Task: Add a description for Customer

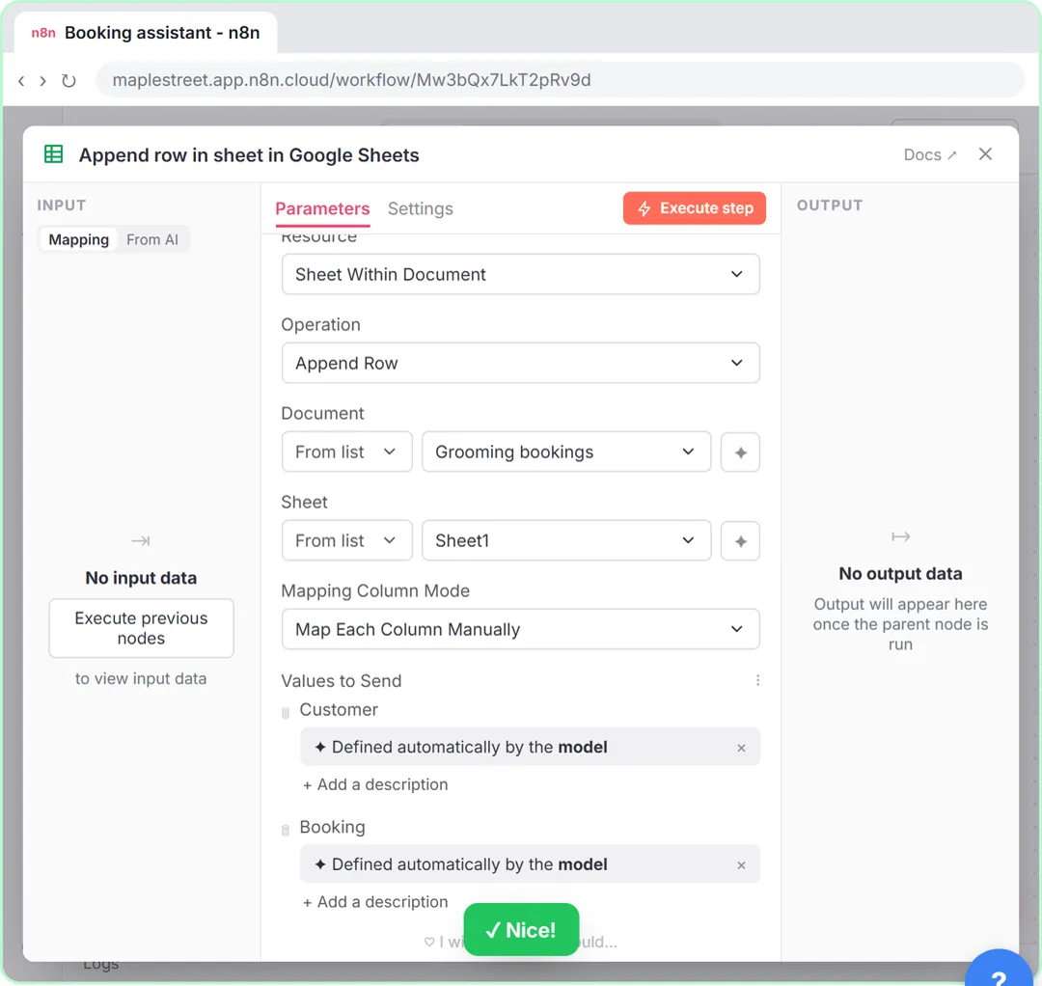Action: point(375,784)
